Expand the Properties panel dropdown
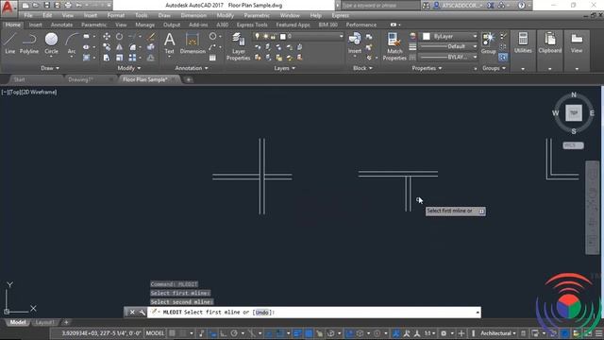The image size is (604, 340). pyautogui.click(x=427, y=68)
